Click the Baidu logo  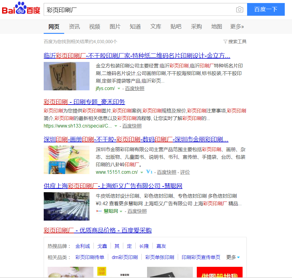pyautogui.click(x=21, y=8)
